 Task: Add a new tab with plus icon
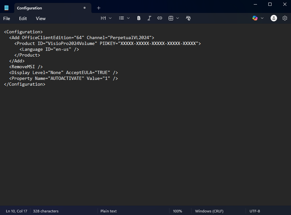coord(99,8)
